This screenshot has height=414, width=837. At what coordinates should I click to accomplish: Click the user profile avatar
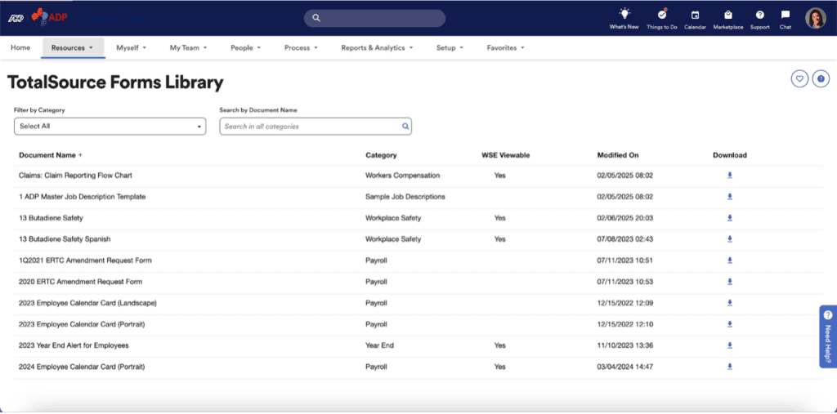coord(815,18)
